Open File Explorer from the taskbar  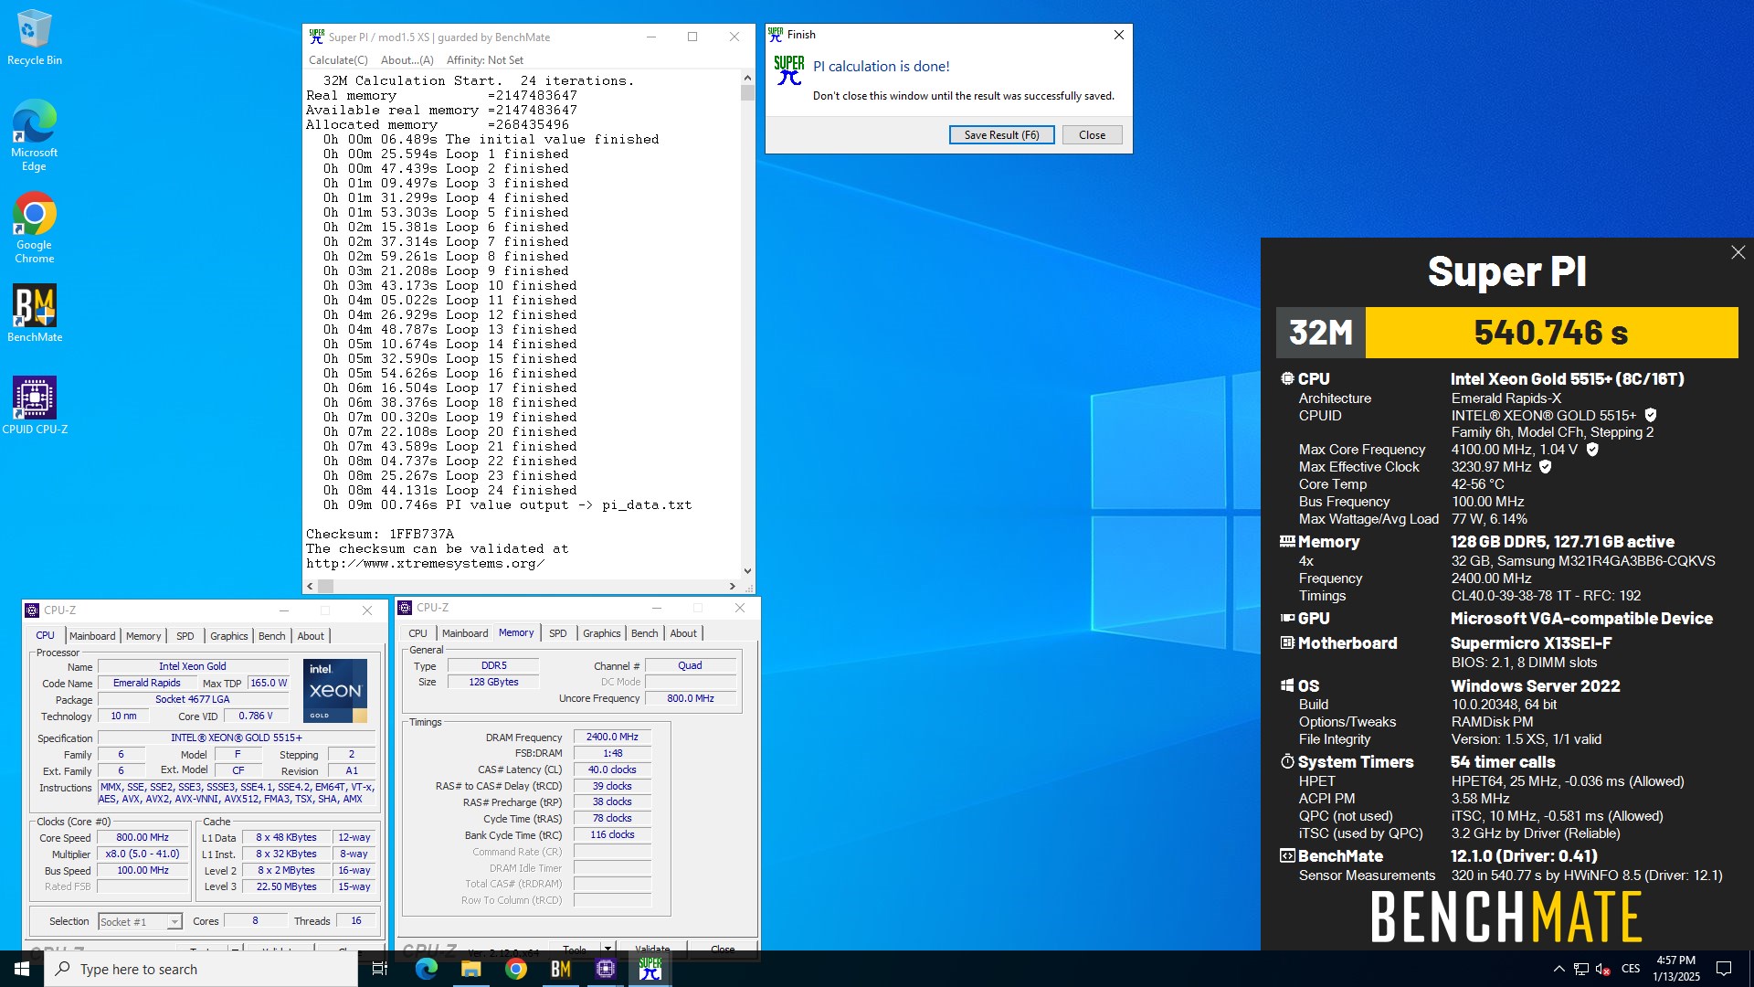(x=470, y=969)
